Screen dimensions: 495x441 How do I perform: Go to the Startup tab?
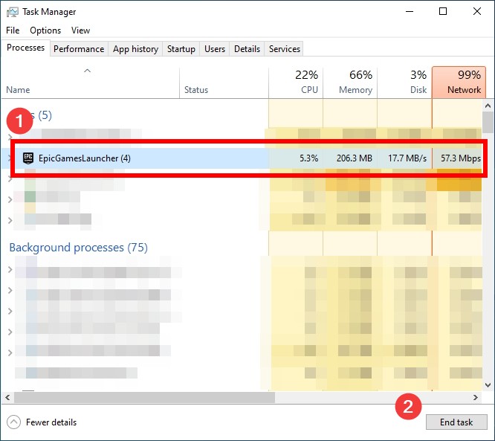coord(181,49)
